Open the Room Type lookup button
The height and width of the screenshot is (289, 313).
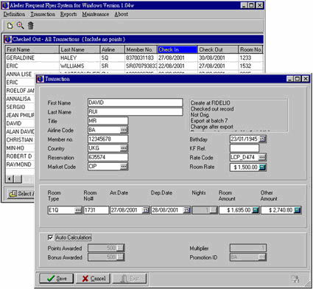pos(78,210)
